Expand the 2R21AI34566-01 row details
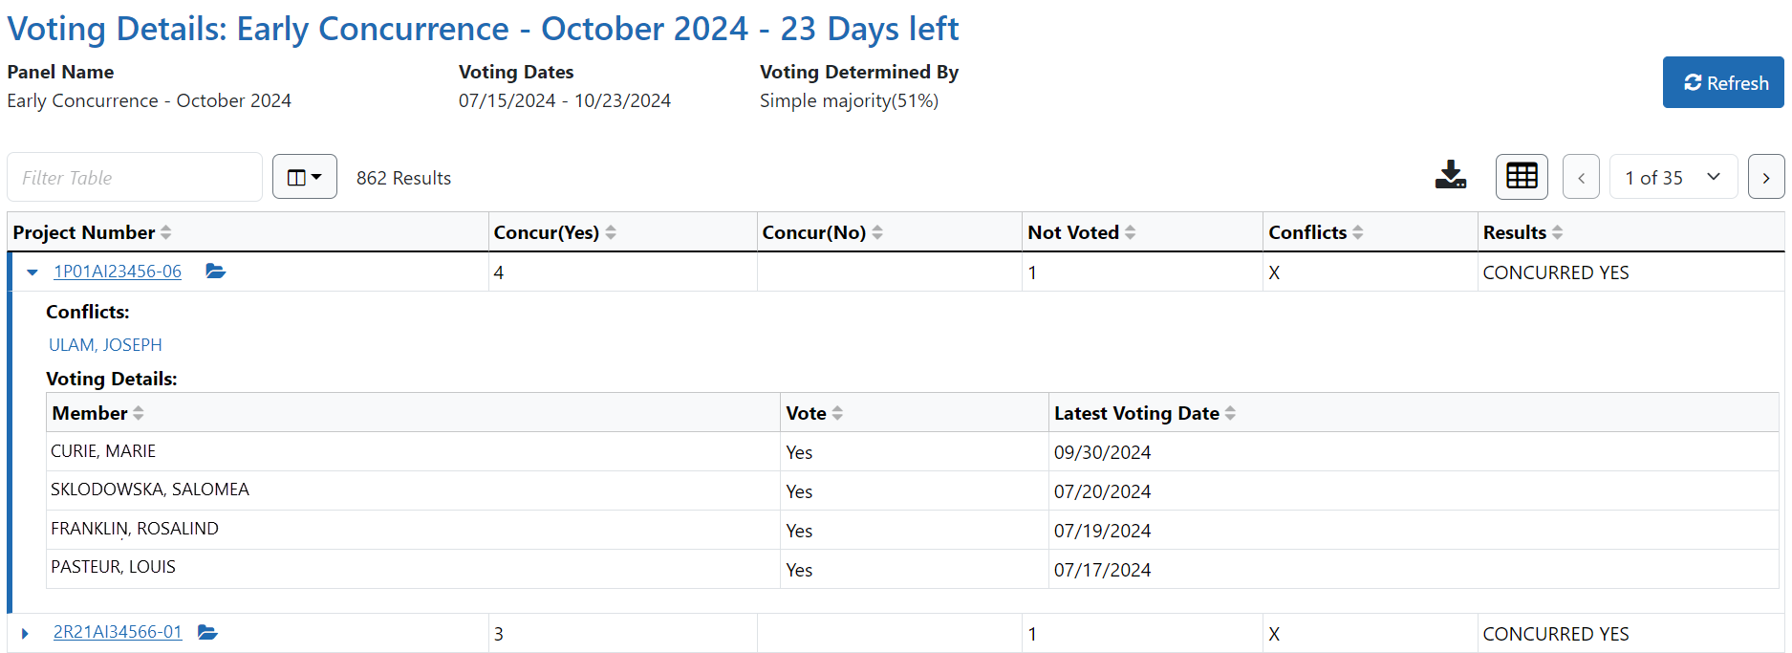The image size is (1792, 653). (x=26, y=633)
